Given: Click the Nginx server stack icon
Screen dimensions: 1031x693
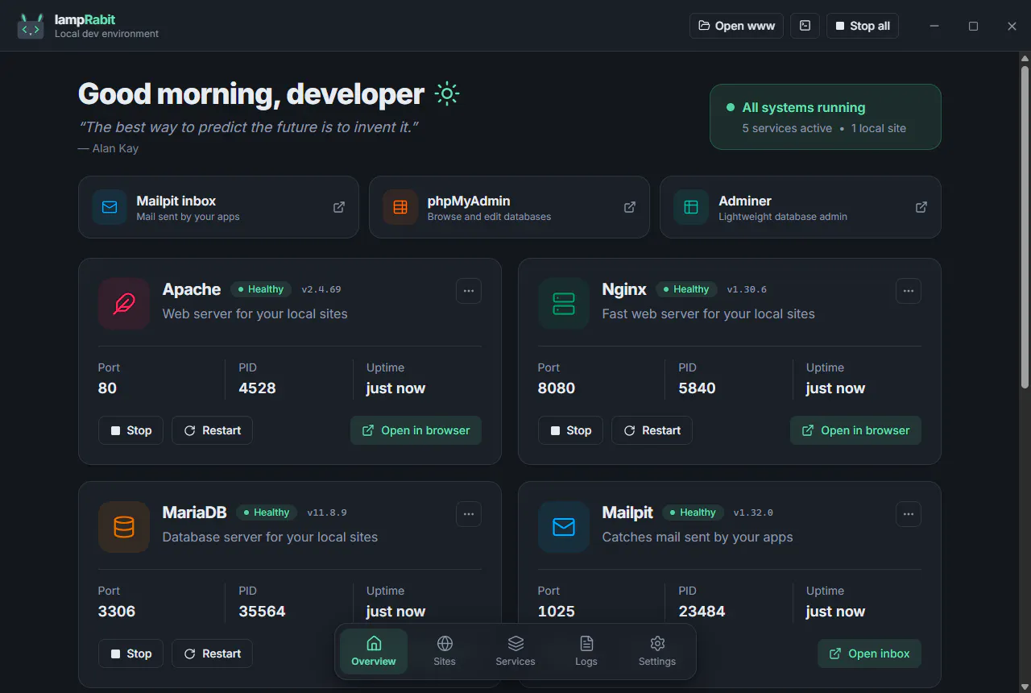Looking at the screenshot, I should 564,304.
